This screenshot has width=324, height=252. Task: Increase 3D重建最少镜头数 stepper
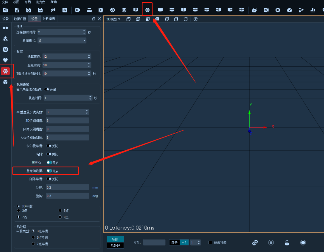point(87,111)
